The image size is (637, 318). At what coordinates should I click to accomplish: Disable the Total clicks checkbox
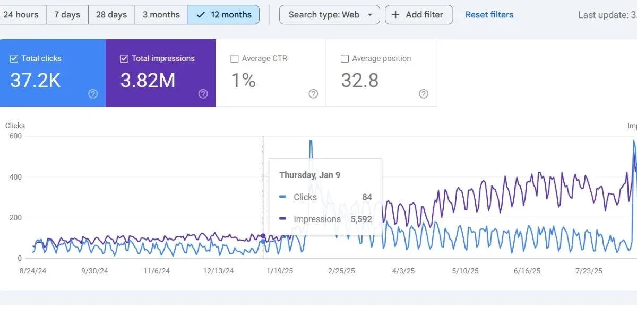pos(14,58)
